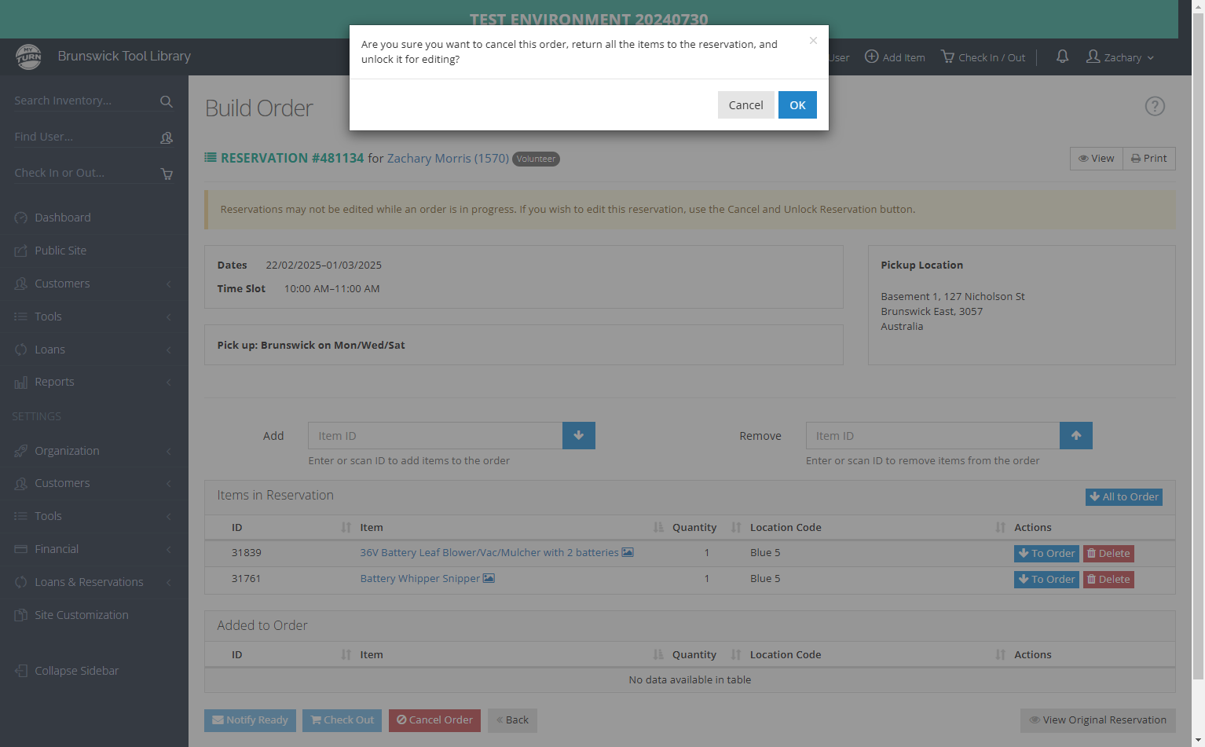
Task: Dismiss dialog using the Cancel button
Action: pyautogui.click(x=745, y=105)
